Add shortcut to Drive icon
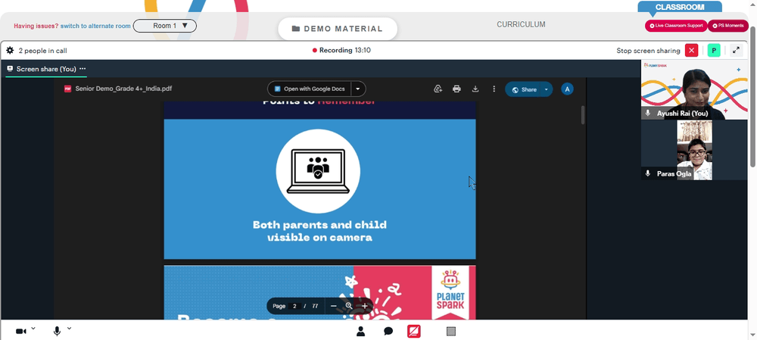757x340 pixels. click(438, 89)
